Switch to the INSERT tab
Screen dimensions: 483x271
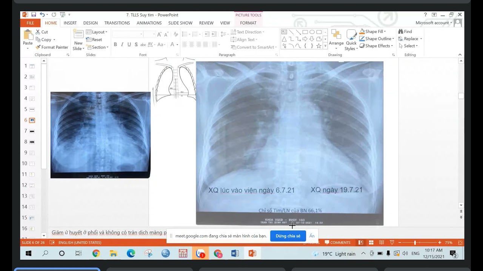point(70,23)
